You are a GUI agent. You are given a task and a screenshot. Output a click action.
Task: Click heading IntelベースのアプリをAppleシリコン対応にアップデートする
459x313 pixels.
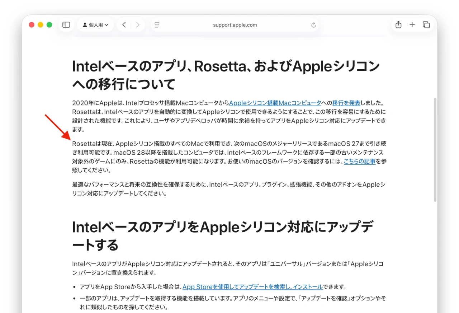click(x=223, y=236)
